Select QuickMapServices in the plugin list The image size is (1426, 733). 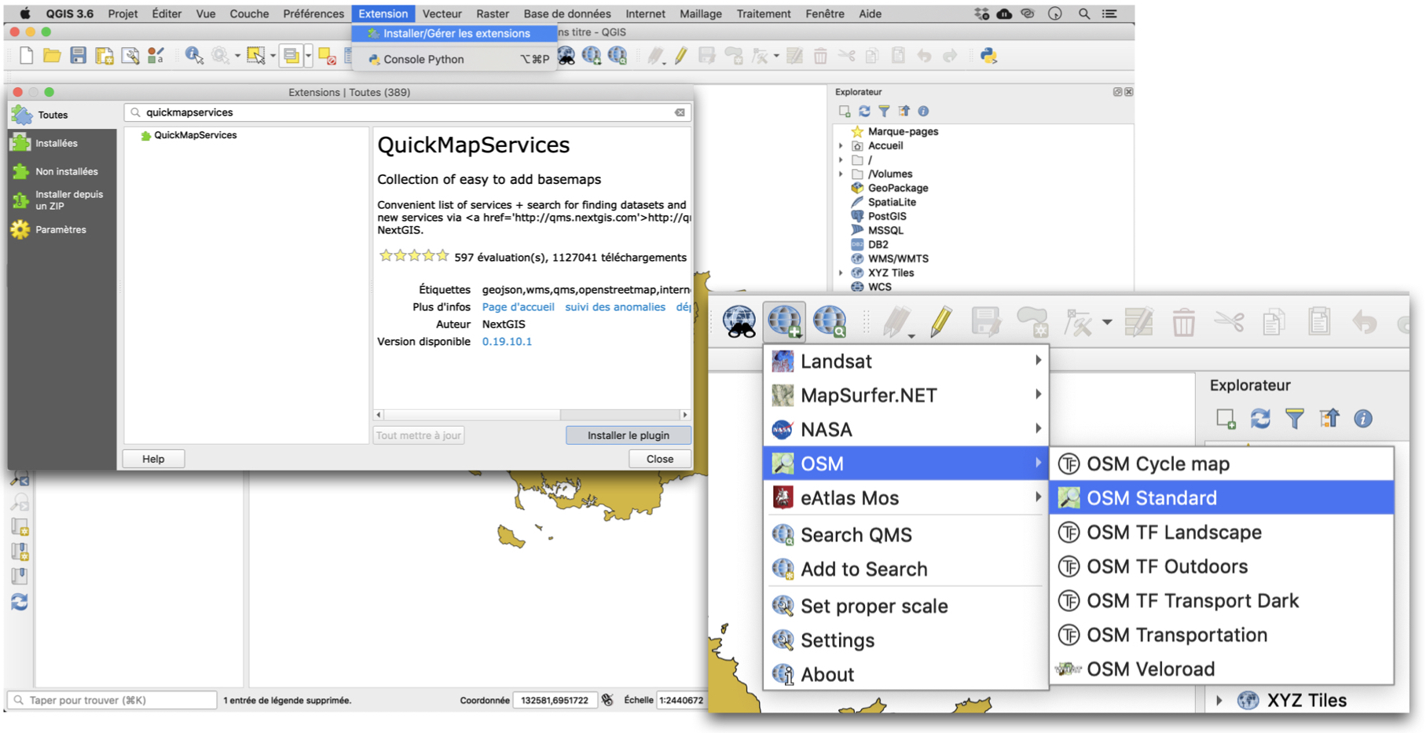tap(195, 135)
